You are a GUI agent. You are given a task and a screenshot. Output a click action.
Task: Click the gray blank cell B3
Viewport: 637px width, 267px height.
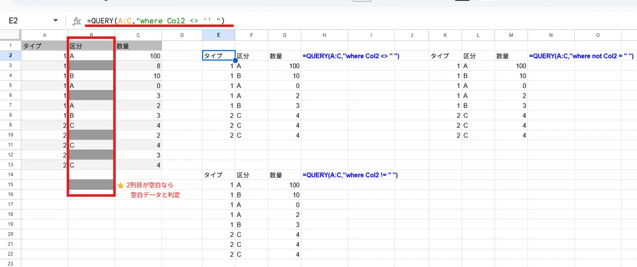tap(91, 65)
